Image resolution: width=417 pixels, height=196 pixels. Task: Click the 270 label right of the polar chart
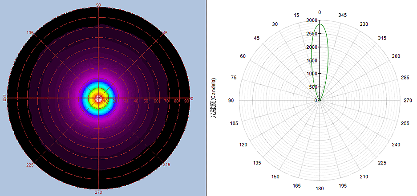pyautogui.click(x=408, y=101)
